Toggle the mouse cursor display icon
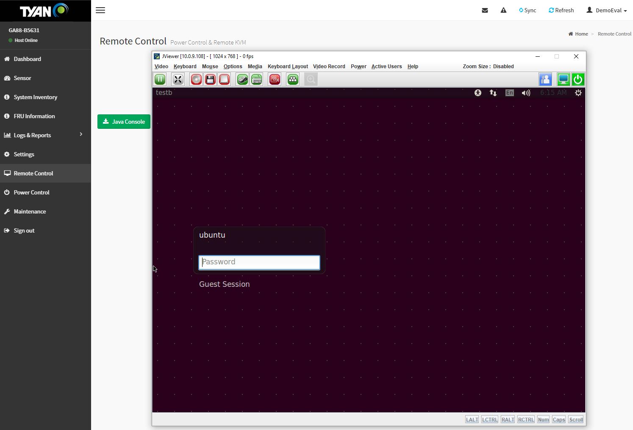 click(242, 79)
